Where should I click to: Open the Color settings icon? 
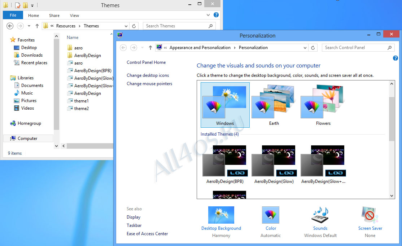(271, 215)
